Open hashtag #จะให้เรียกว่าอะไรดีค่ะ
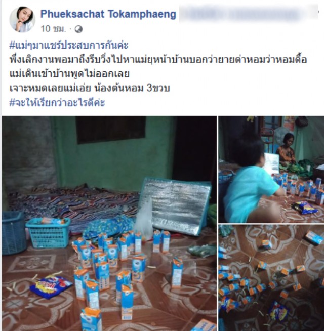The width and height of the screenshot is (324, 331). click(x=57, y=103)
